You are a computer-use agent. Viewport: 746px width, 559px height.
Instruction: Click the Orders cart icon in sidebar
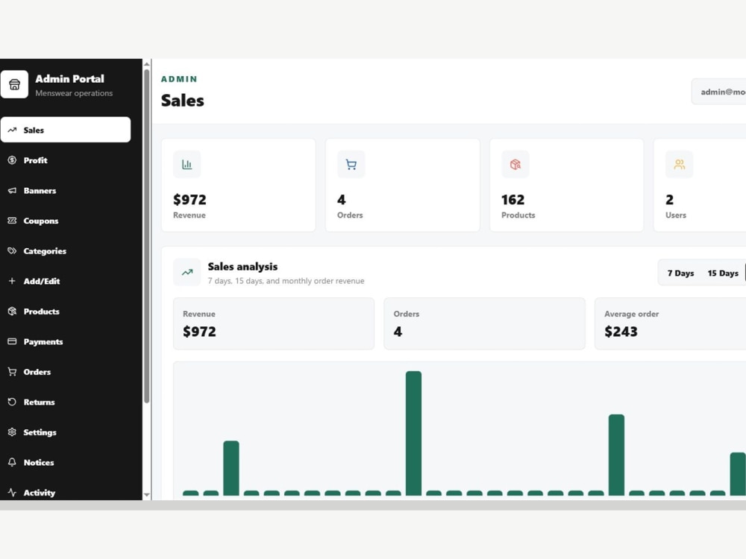coord(13,372)
